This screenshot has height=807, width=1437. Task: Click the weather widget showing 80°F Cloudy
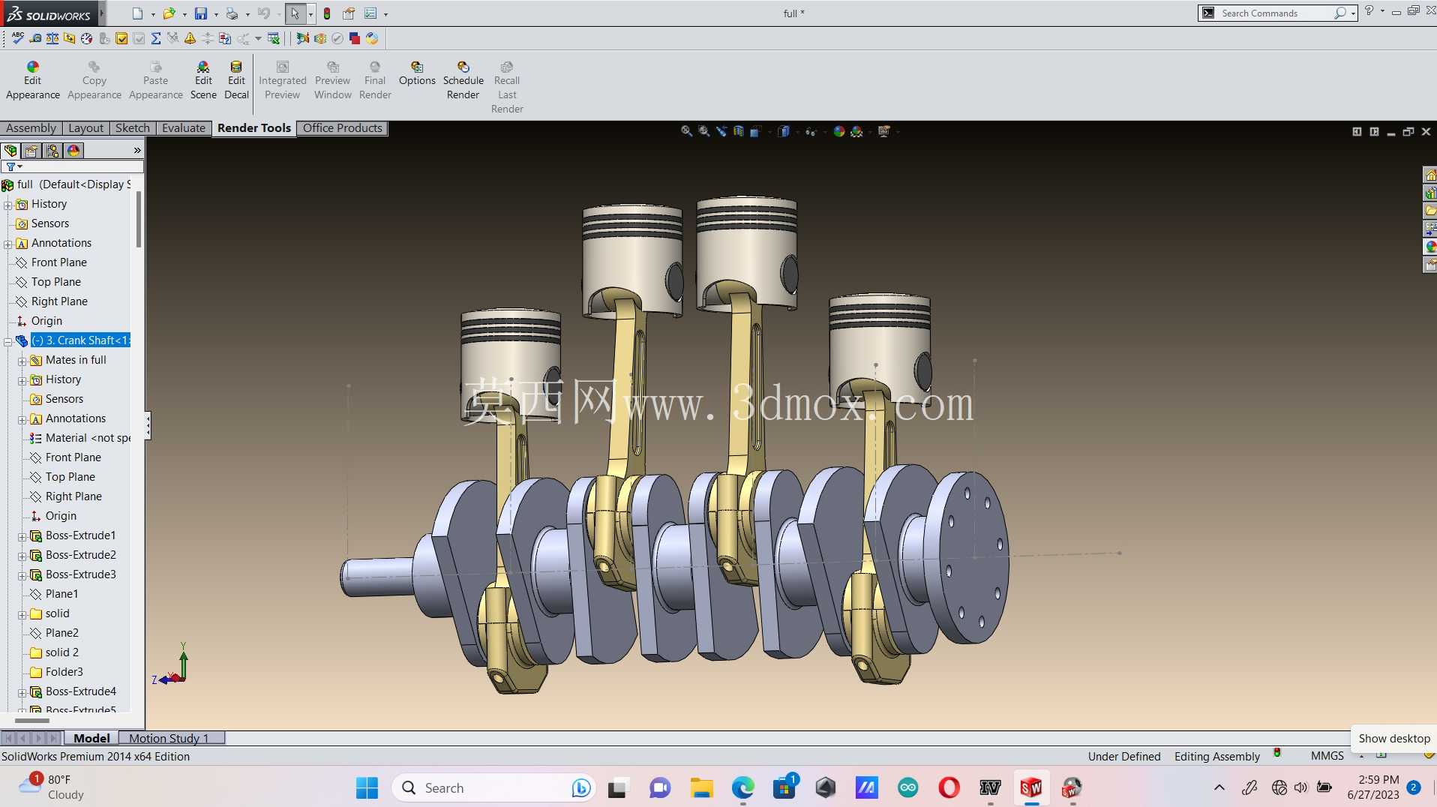point(52,787)
